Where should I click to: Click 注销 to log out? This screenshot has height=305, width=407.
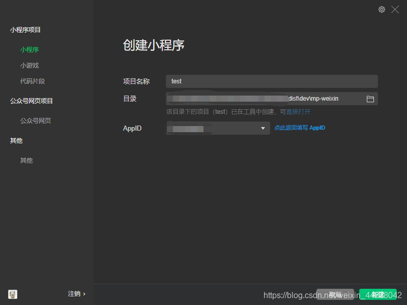[x=74, y=294]
